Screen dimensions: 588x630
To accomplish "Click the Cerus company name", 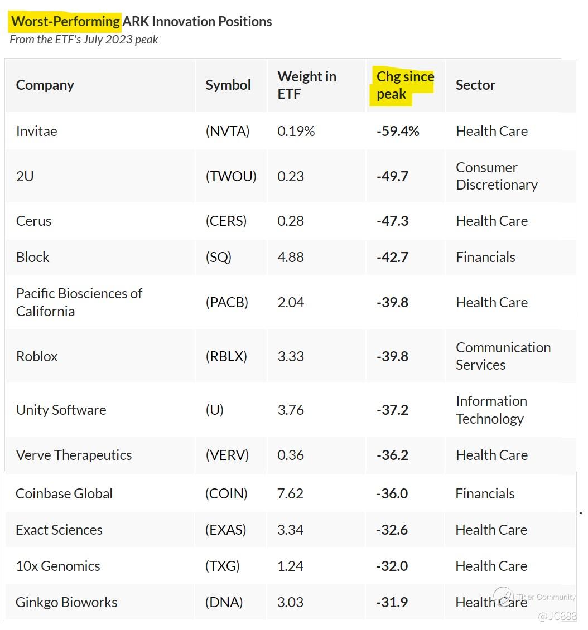I will (33, 221).
